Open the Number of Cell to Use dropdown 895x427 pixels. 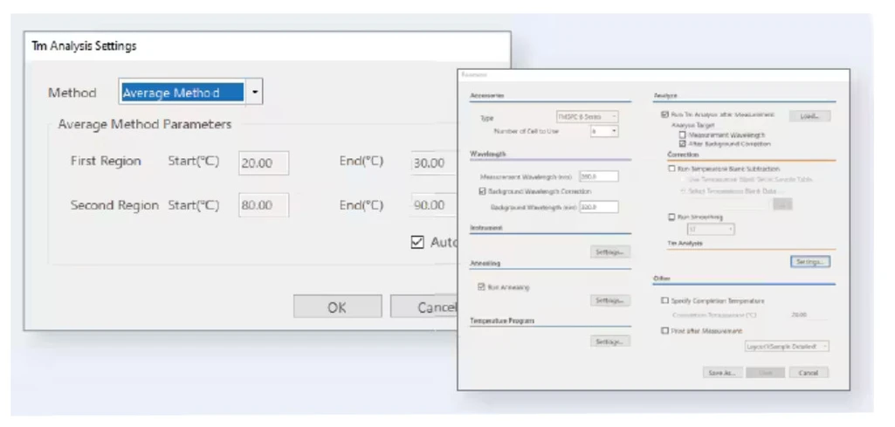(x=604, y=131)
